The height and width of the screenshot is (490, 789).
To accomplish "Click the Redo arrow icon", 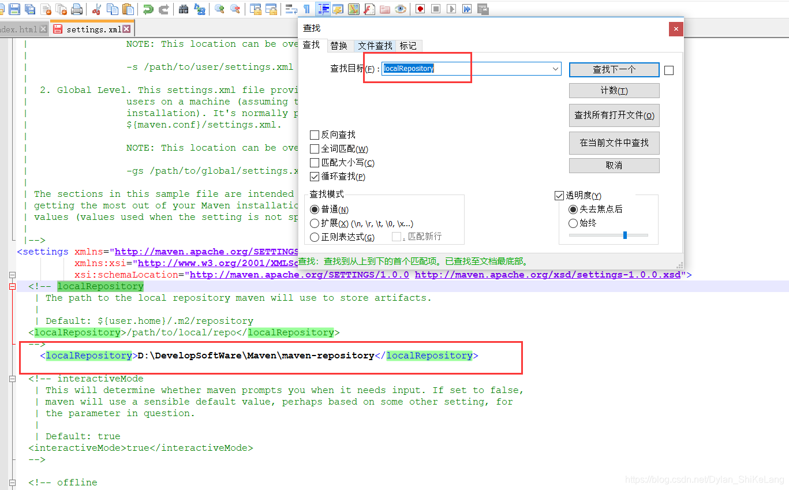I will coord(164,9).
